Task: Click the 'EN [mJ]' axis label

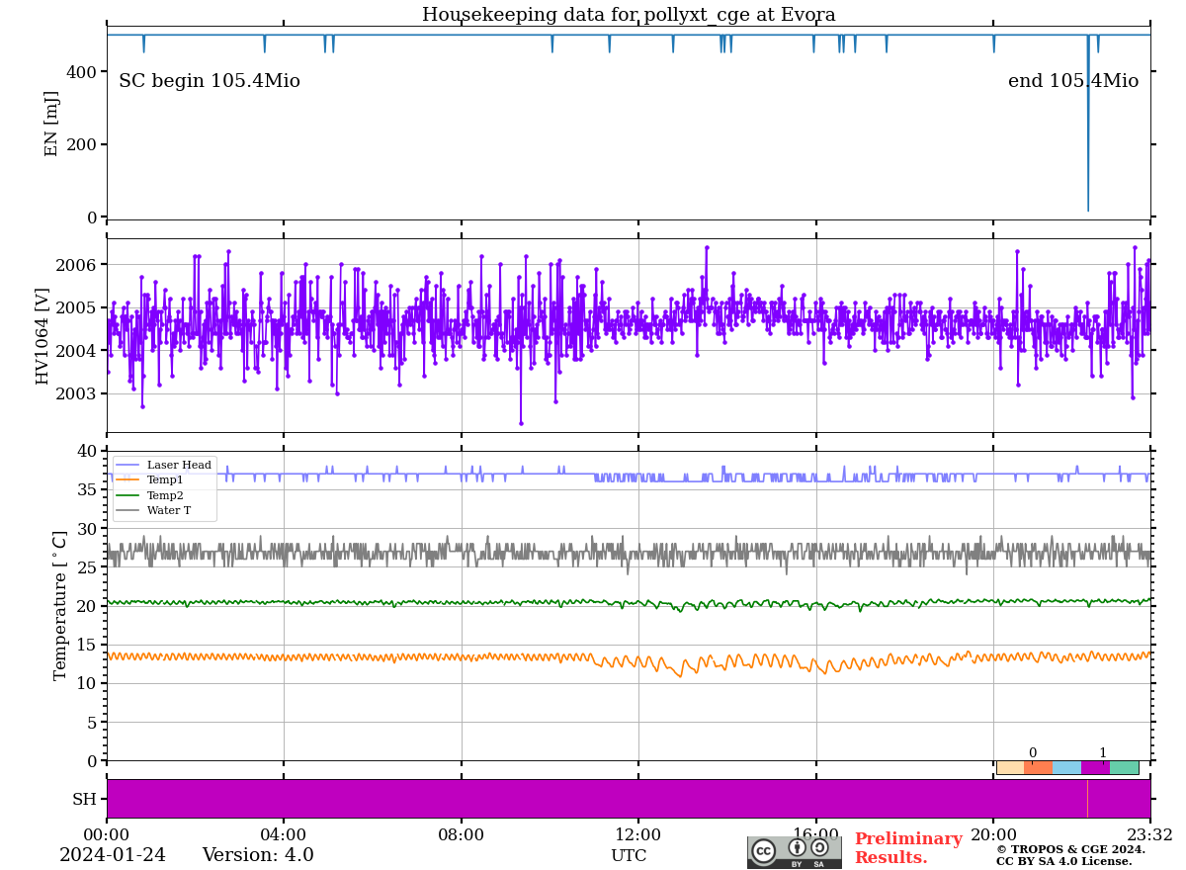Action: [52, 124]
